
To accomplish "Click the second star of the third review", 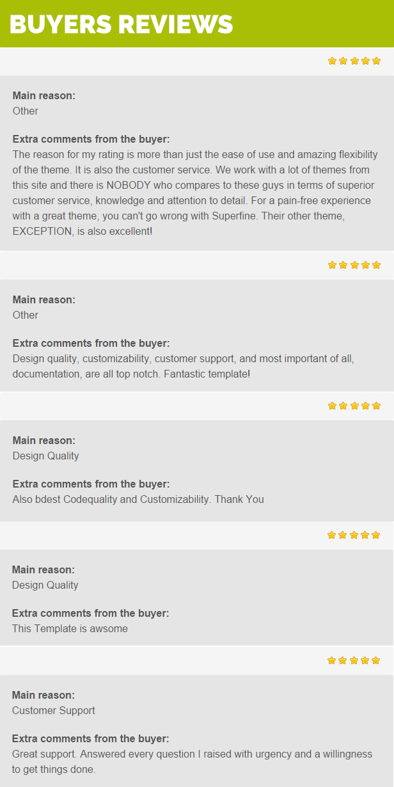I will tap(343, 406).
